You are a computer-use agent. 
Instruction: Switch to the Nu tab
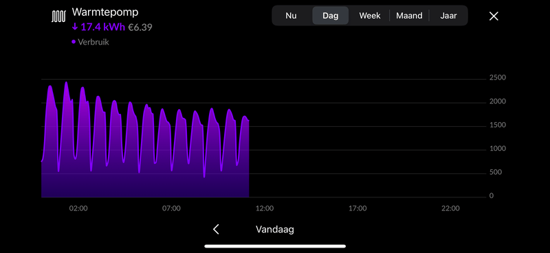tap(291, 16)
